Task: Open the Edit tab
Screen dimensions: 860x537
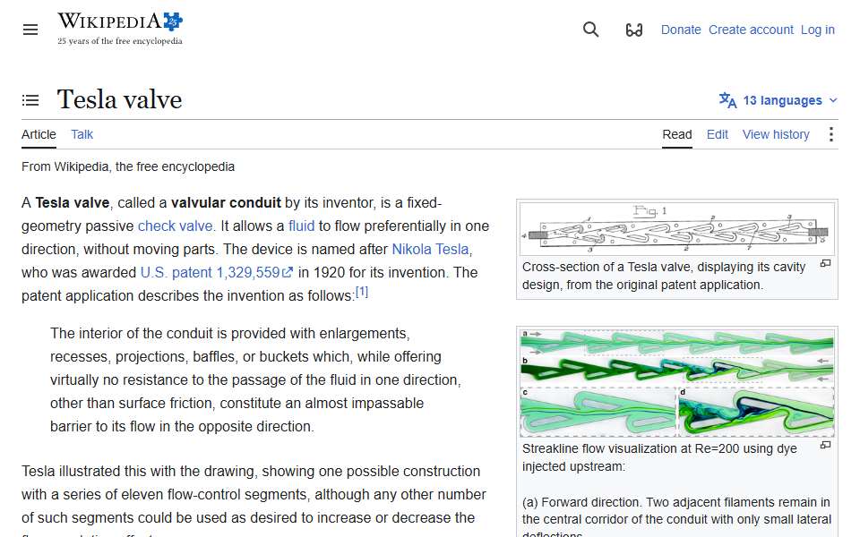Action: pyautogui.click(x=717, y=134)
